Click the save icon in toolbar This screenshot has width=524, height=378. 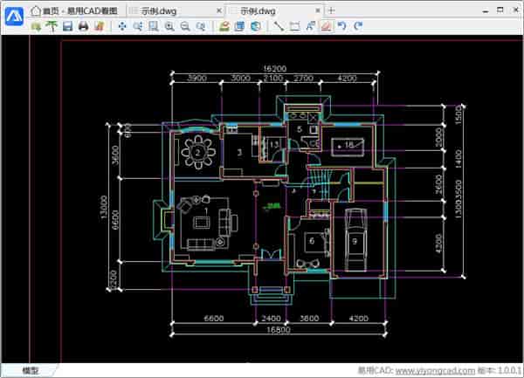[x=67, y=27]
